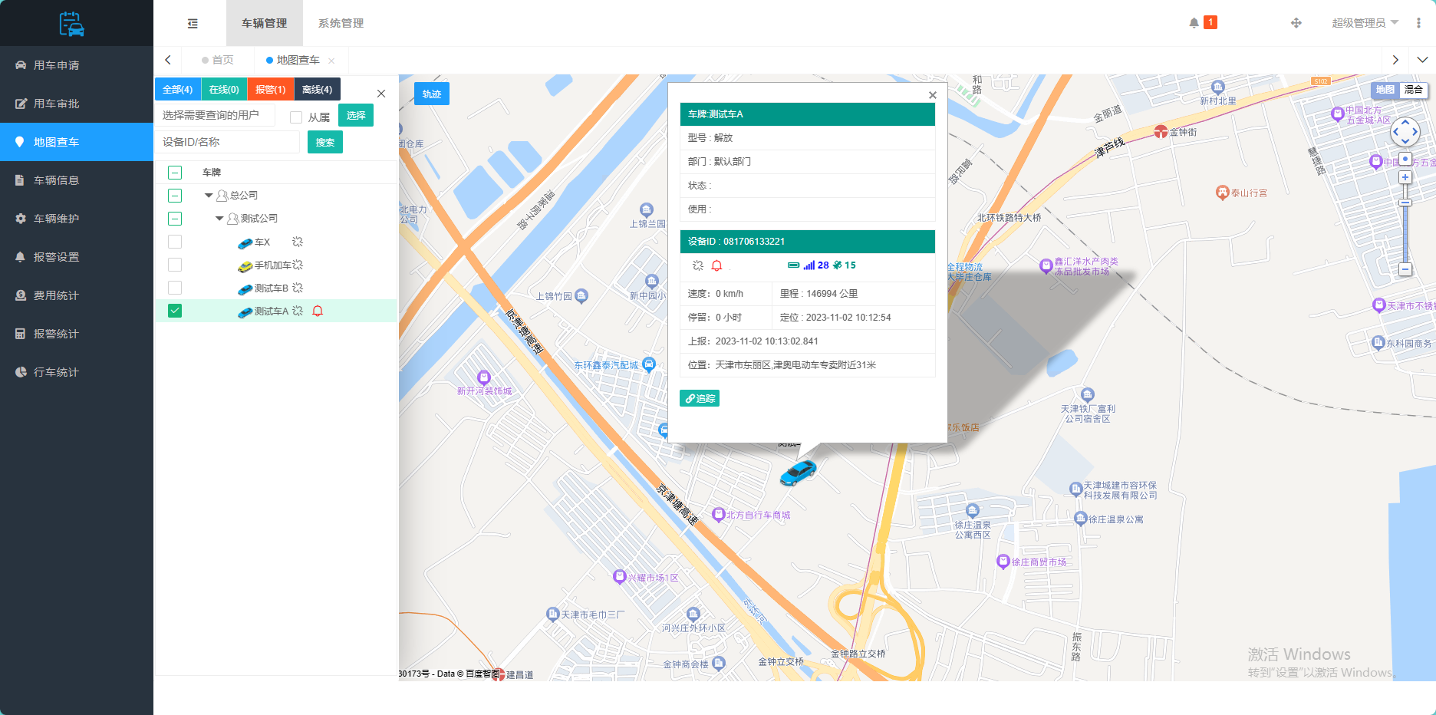Toggle fullscreen with the arrows icon
Viewport: 1436px width, 715px height.
(1296, 23)
